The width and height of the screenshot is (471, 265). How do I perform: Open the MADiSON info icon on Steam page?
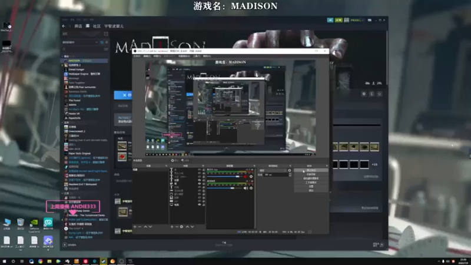(372, 94)
